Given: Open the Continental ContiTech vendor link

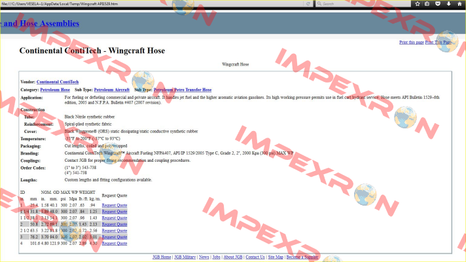Looking at the screenshot, I should coord(58,82).
